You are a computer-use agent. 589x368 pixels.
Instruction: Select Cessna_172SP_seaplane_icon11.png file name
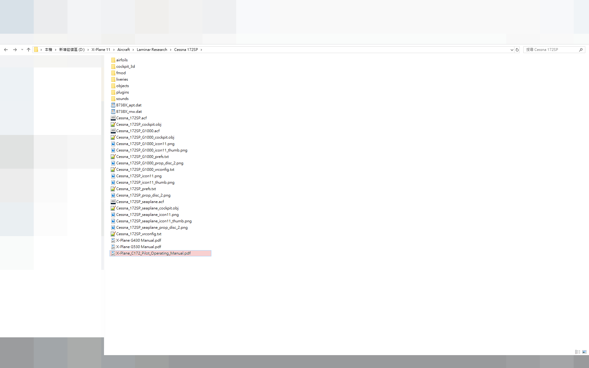pyautogui.click(x=148, y=215)
